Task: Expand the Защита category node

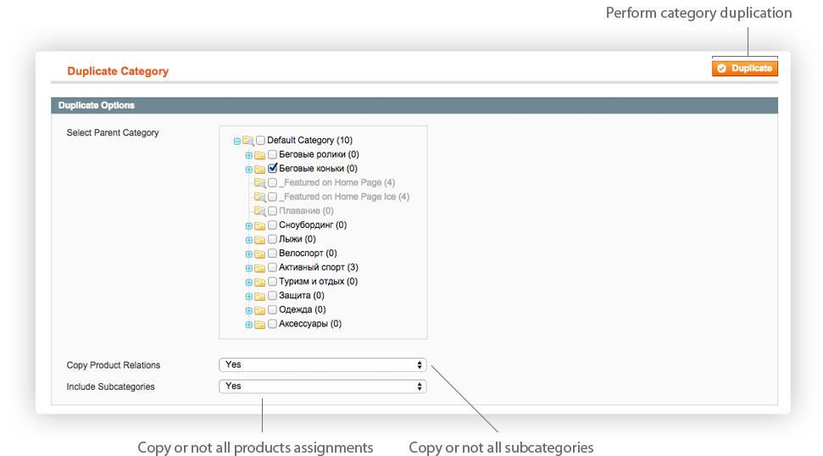Action: (x=249, y=297)
